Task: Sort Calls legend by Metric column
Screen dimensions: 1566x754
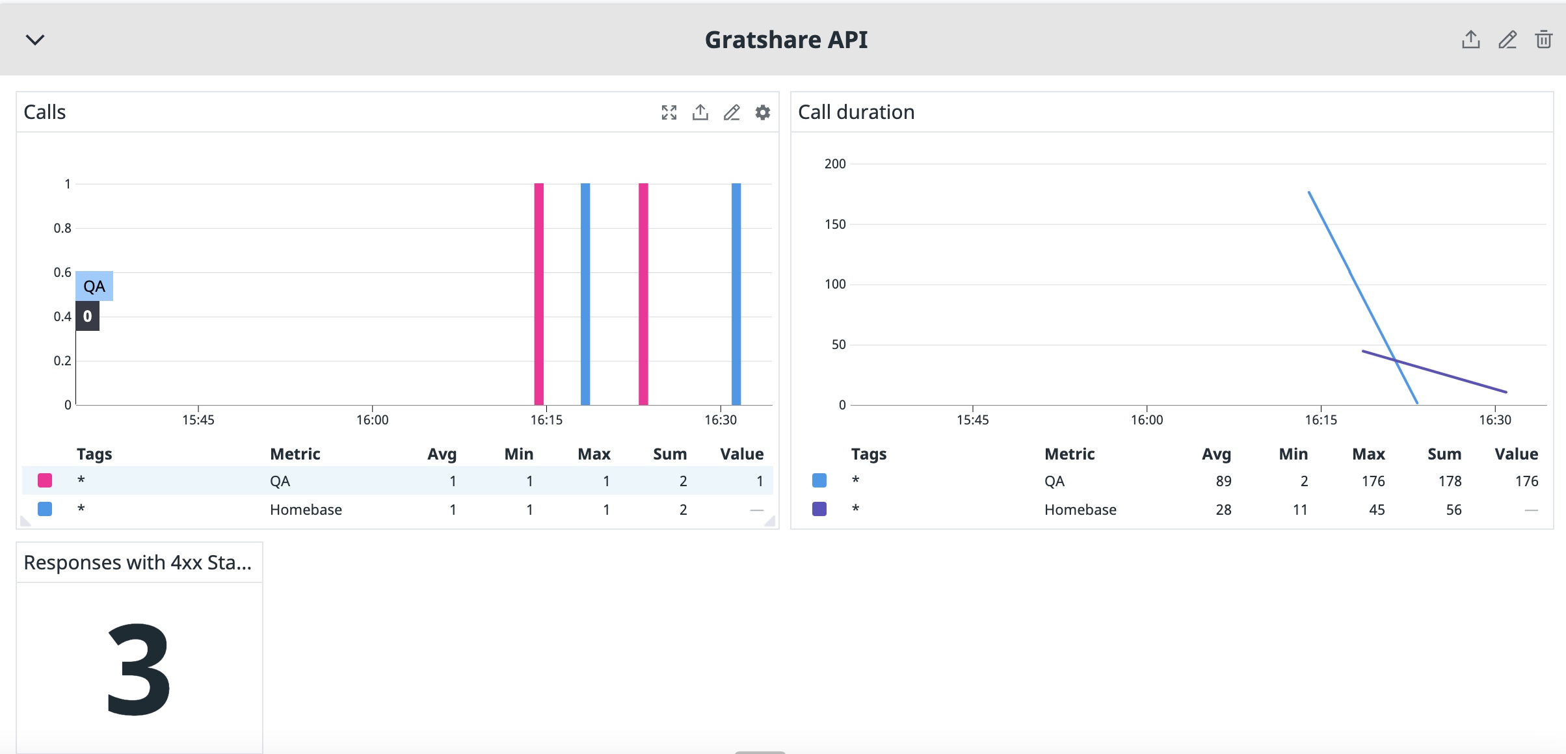Action: click(295, 454)
